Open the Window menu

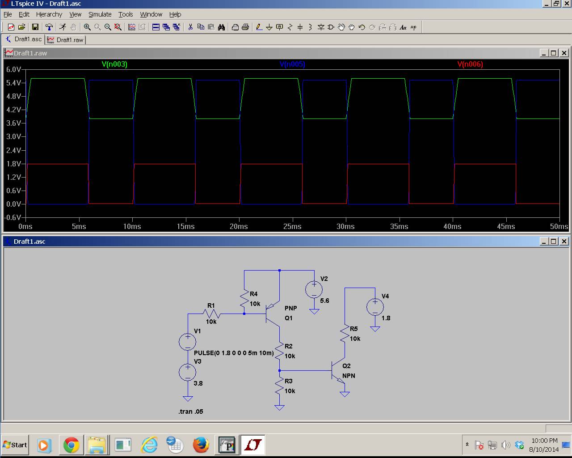[x=151, y=14]
